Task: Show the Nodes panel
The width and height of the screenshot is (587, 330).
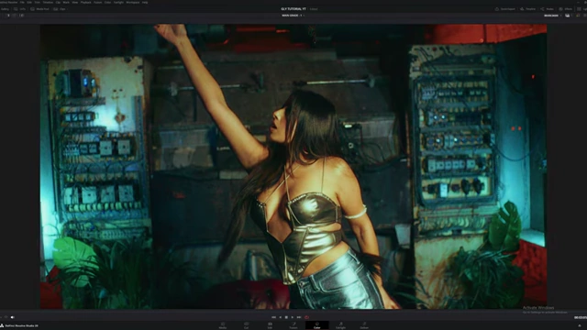Action: [547, 9]
